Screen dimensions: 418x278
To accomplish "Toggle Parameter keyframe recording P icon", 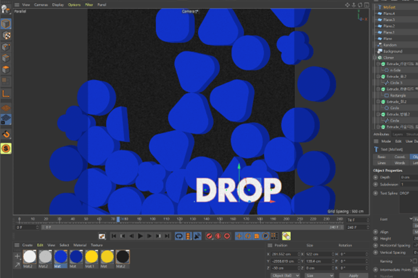I will [x=265, y=236].
